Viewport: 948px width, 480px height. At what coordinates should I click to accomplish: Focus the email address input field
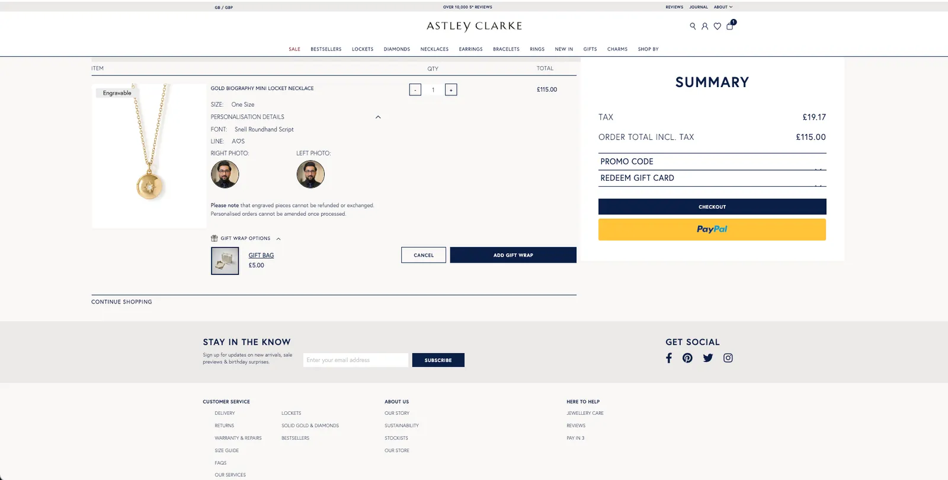pyautogui.click(x=356, y=360)
